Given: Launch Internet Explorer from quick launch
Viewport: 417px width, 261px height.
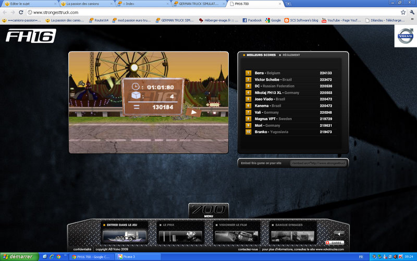Looking at the screenshot, I should click(52, 257).
